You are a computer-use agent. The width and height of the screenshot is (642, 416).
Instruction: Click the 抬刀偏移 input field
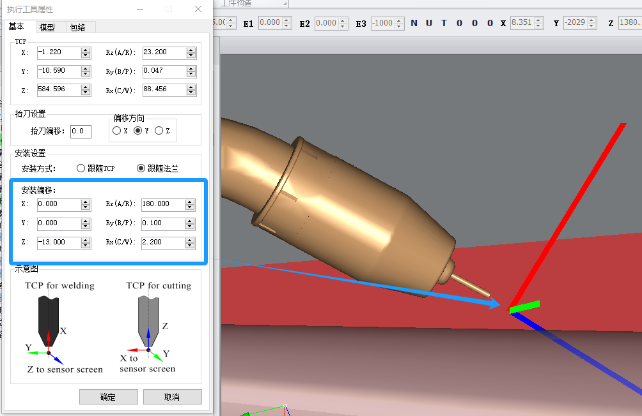[81, 131]
